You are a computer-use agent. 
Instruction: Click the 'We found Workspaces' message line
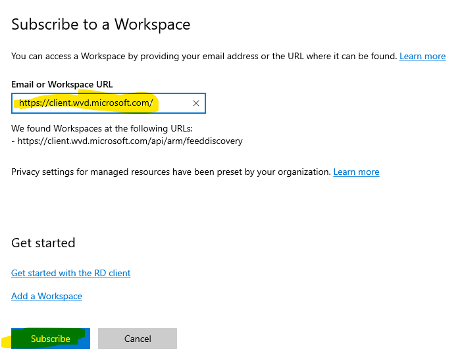pos(102,129)
